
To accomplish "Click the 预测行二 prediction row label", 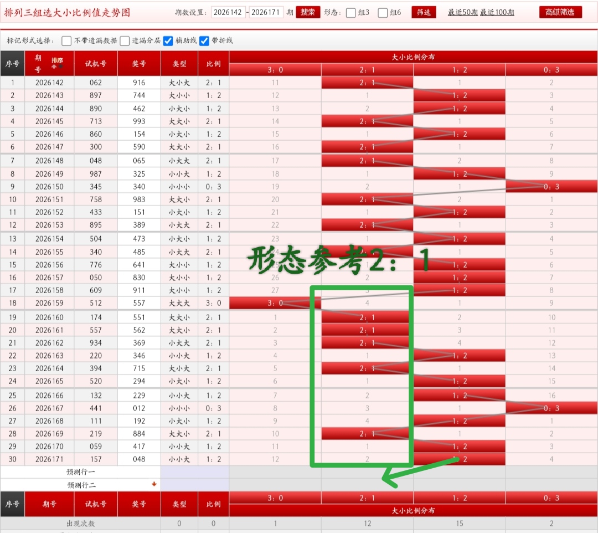I will pyautogui.click(x=81, y=485).
